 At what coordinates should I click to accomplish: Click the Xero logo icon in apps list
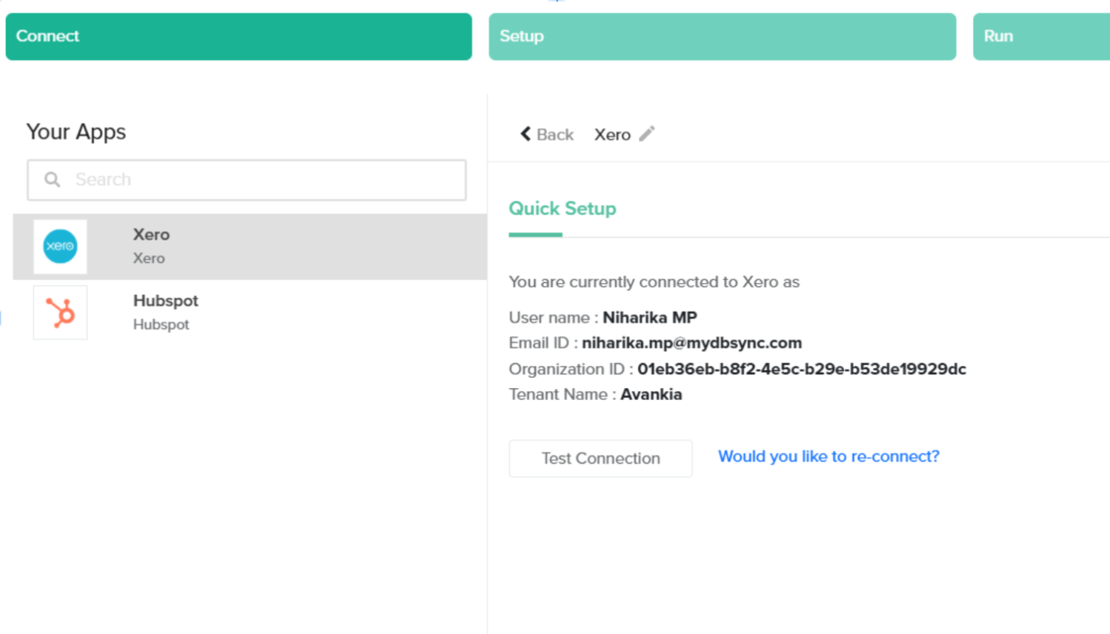[x=60, y=247]
